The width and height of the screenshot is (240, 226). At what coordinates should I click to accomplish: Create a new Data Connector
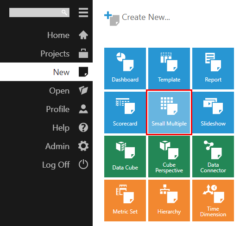[213, 157]
